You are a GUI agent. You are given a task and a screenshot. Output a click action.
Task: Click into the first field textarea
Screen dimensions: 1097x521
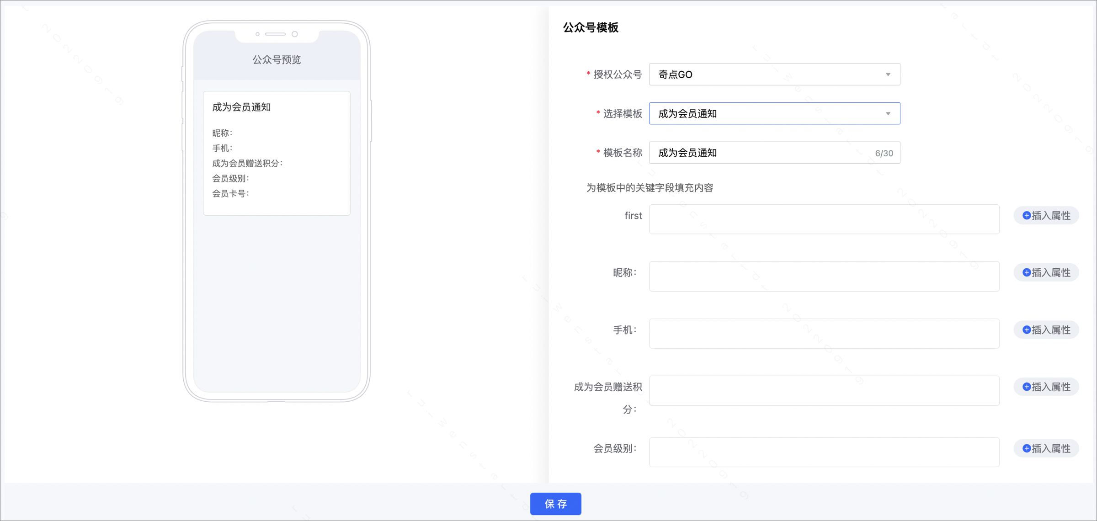tap(824, 219)
